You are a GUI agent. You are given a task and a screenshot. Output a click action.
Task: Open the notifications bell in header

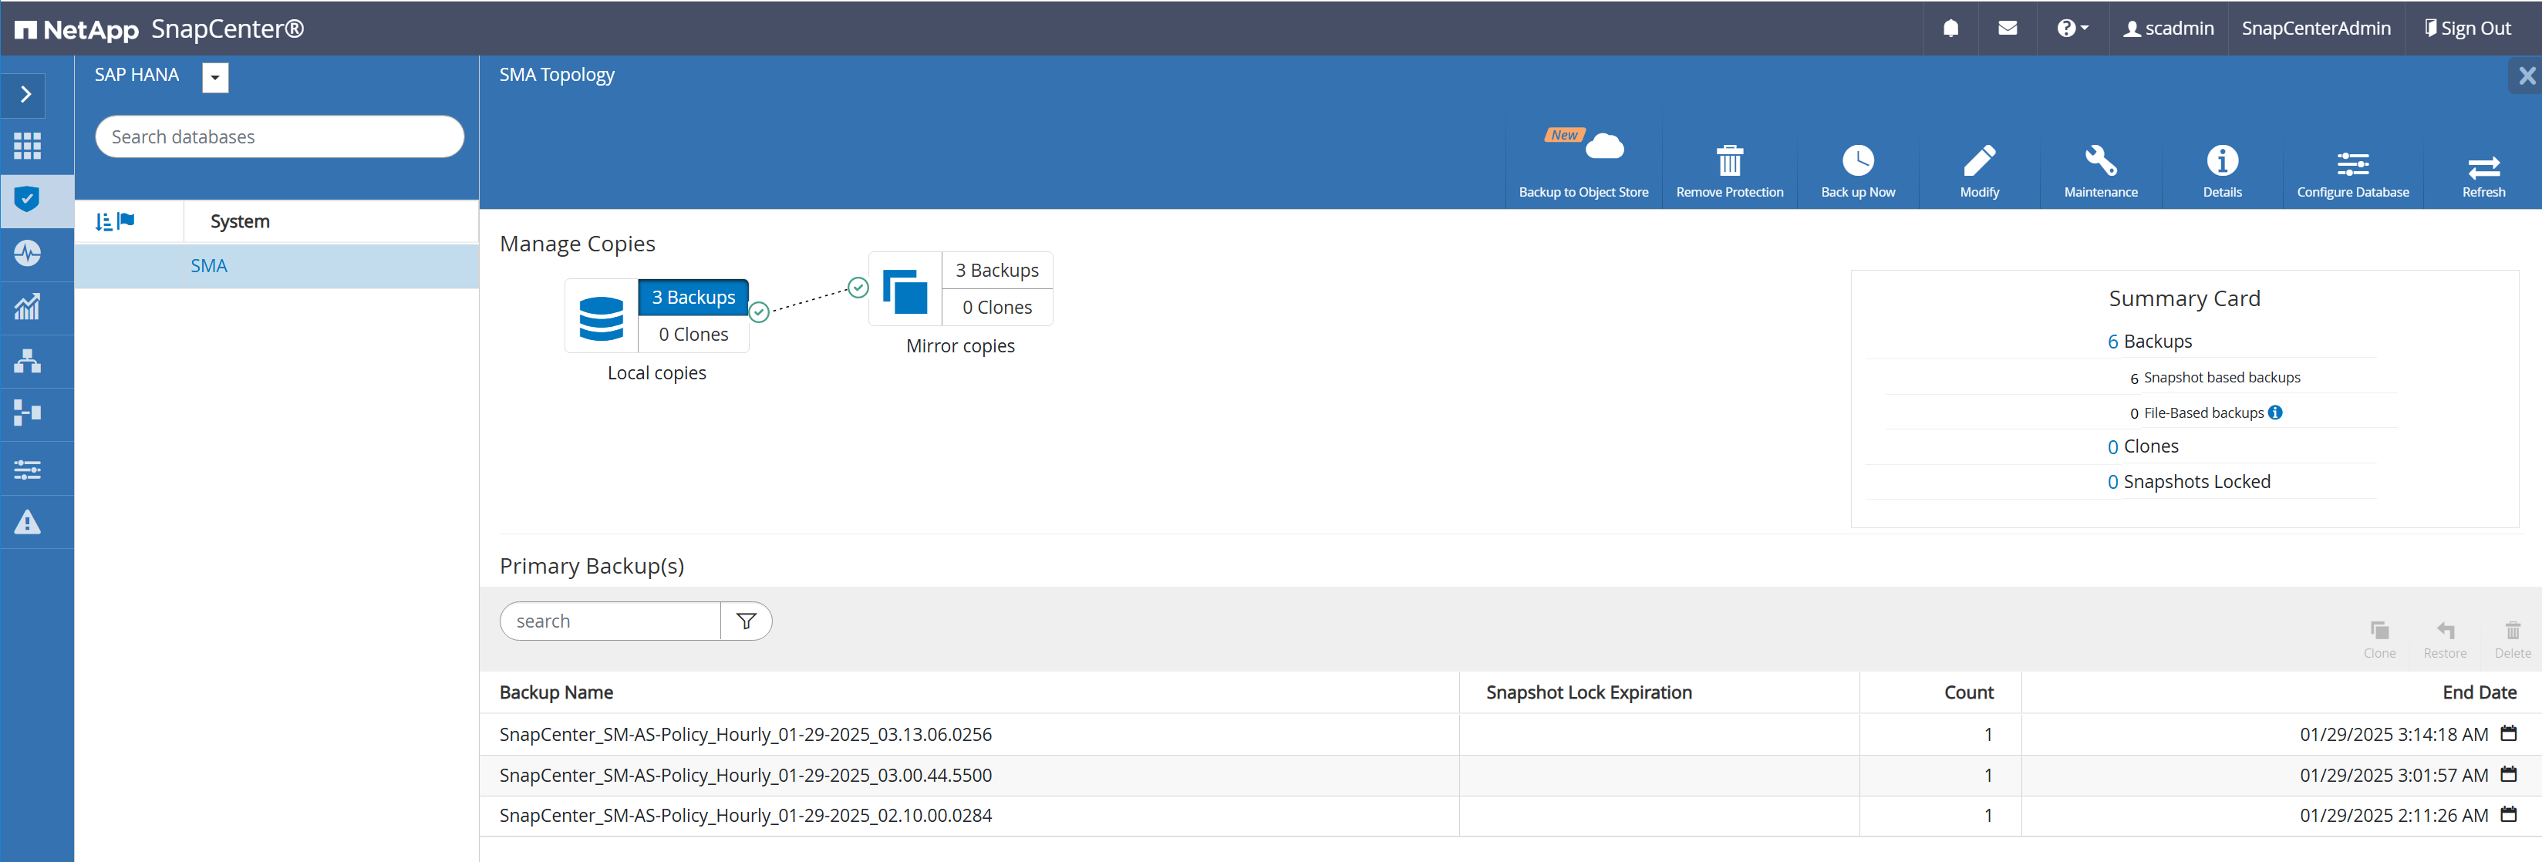click(x=1950, y=29)
